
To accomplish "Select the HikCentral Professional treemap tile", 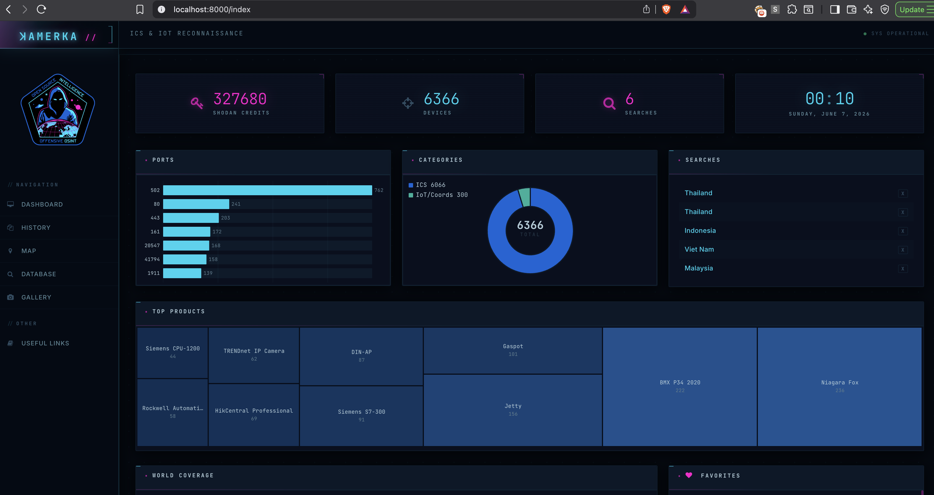I will pos(254,415).
